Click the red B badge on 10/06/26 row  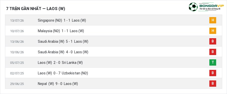[213, 52]
